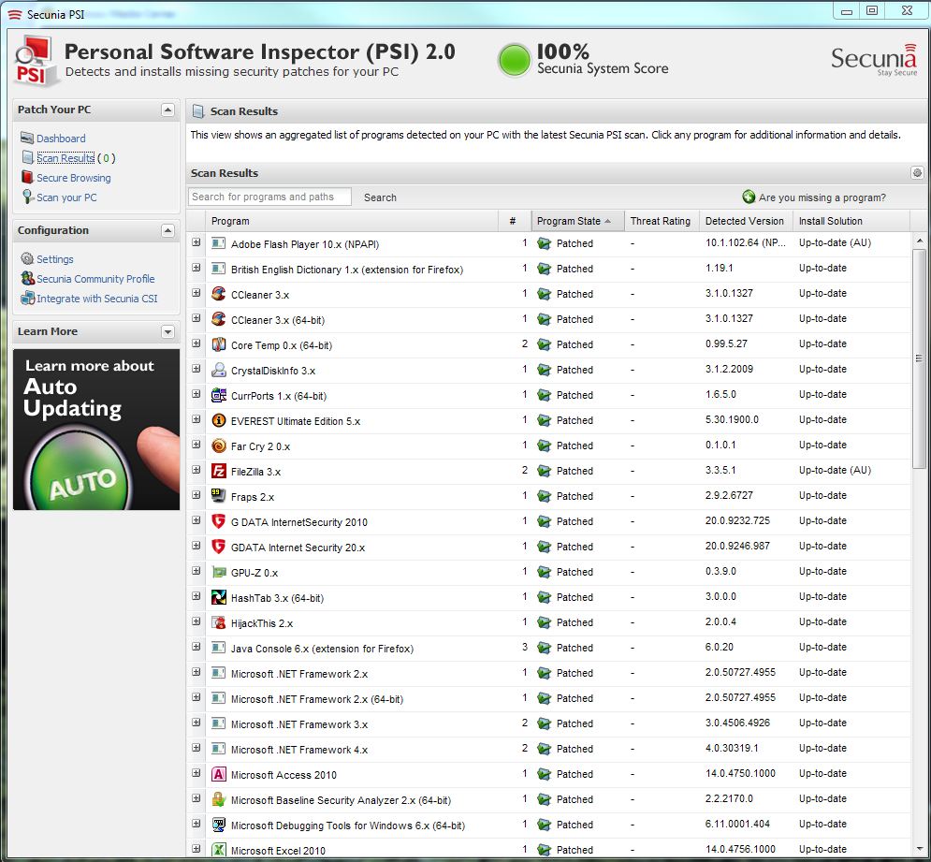Click the Microsoft Debugging Tools icon

pyautogui.click(x=219, y=824)
